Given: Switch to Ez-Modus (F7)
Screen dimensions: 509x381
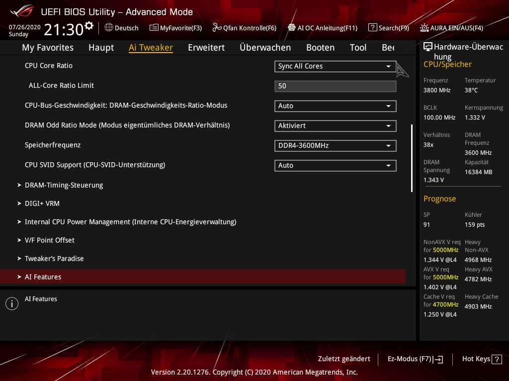Looking at the screenshot, I should 415,359.
